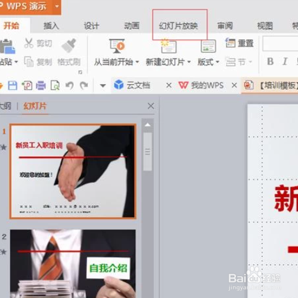Viewport: 298px width, 298px height.
Task: Close the 云文档 tab
Action: coord(169,85)
